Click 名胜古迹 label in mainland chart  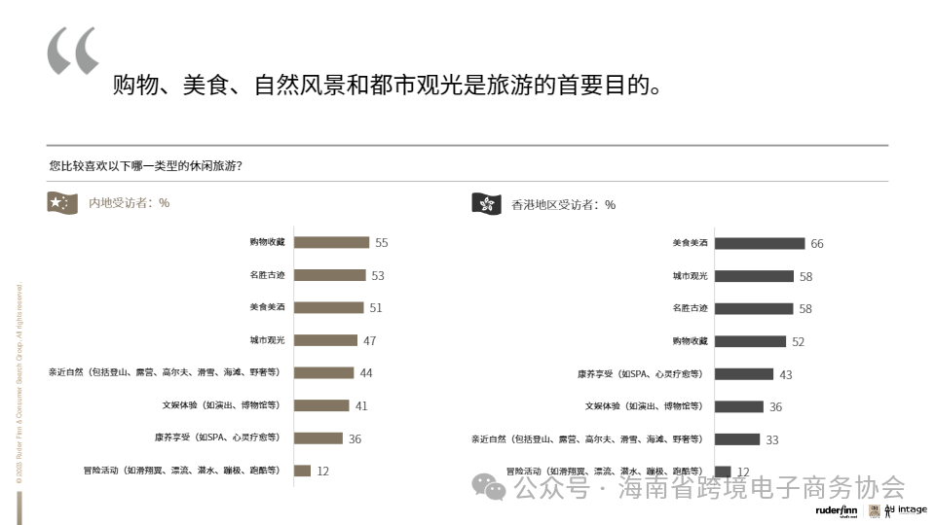[x=267, y=275]
